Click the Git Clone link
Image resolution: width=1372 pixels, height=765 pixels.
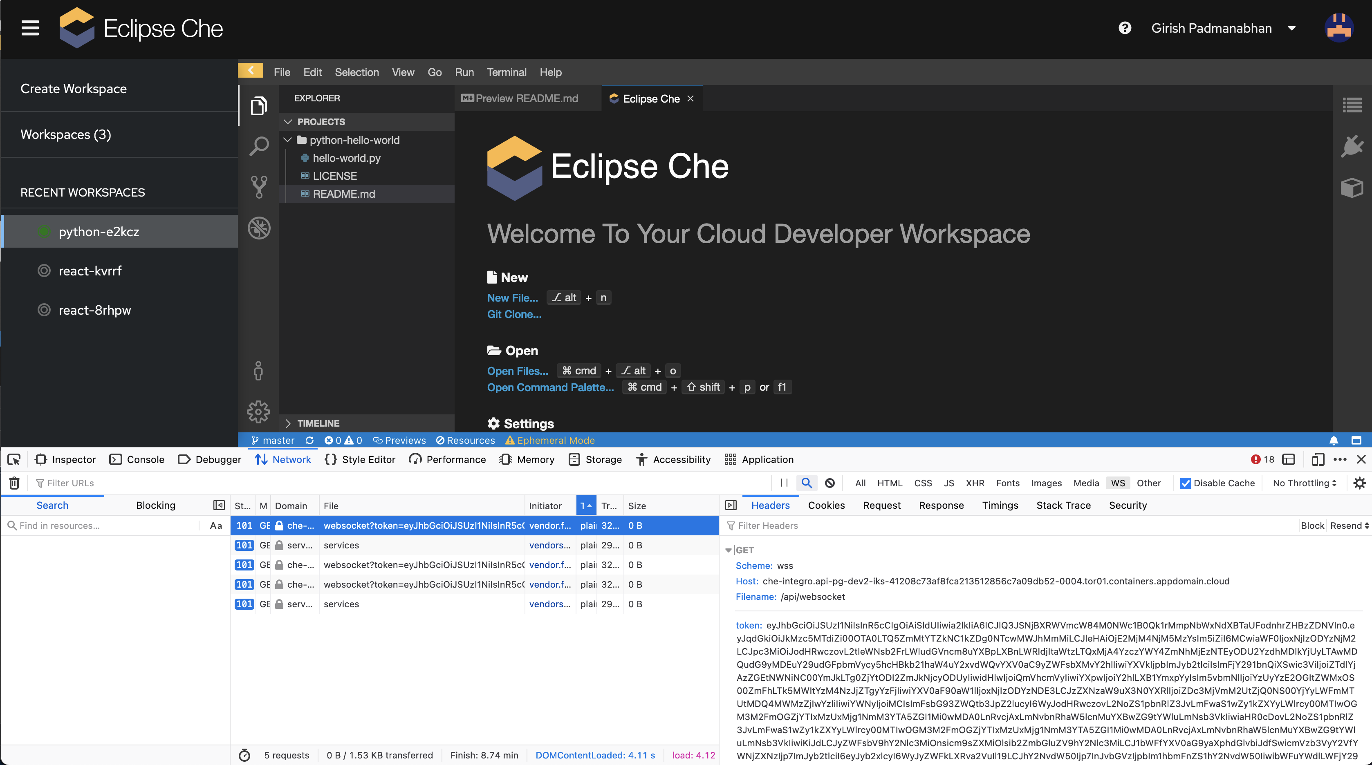pos(513,315)
